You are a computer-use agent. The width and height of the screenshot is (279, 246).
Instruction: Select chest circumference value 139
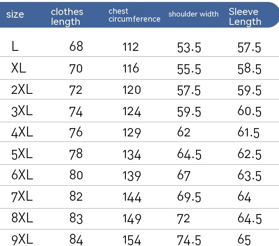131,175
